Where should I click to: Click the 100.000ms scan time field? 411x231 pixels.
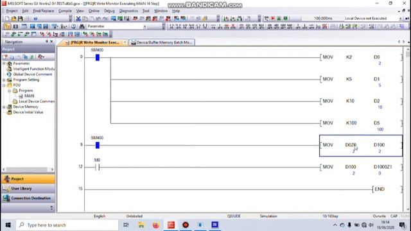(x=323, y=19)
